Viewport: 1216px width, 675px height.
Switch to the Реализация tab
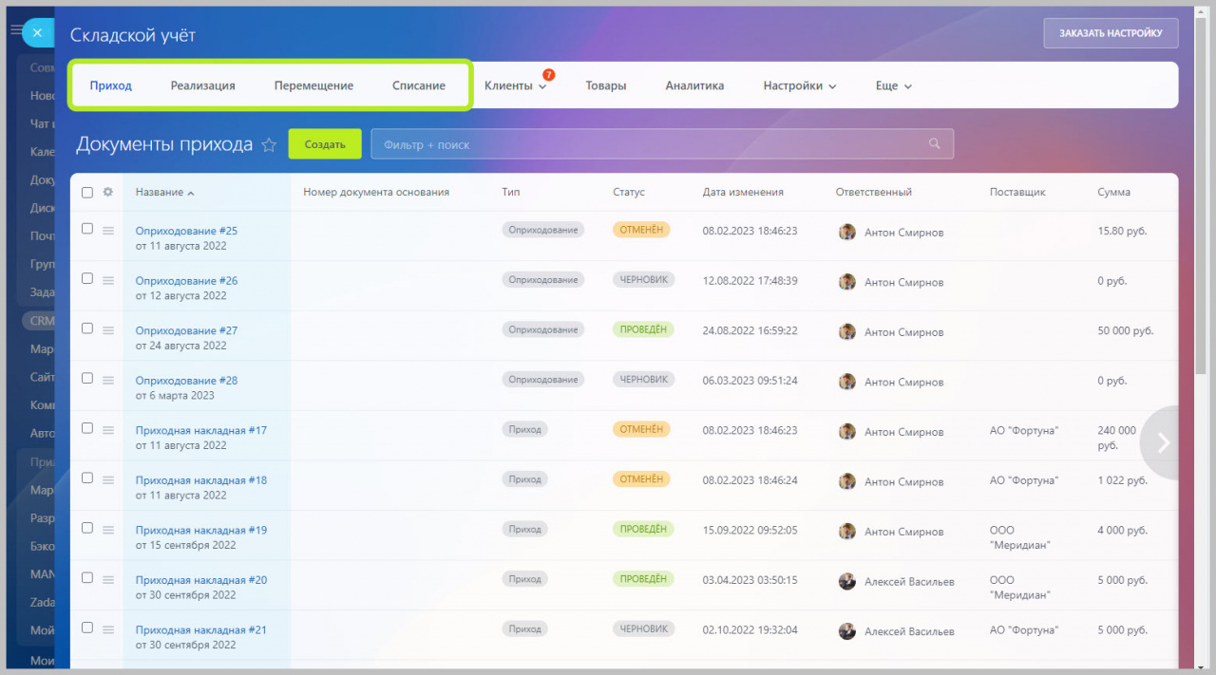(x=203, y=85)
